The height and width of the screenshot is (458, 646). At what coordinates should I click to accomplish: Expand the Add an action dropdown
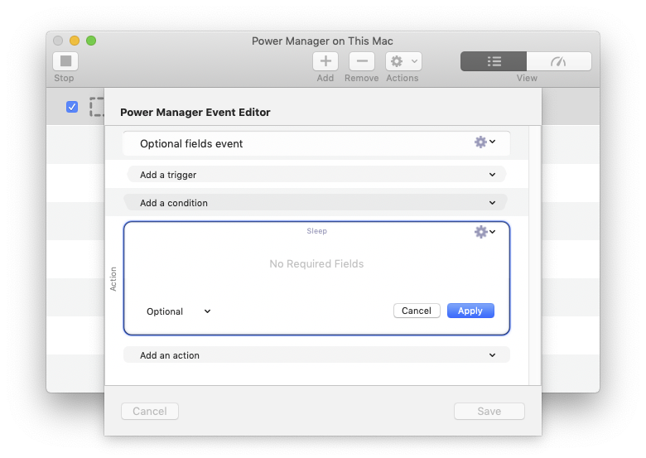(316, 355)
